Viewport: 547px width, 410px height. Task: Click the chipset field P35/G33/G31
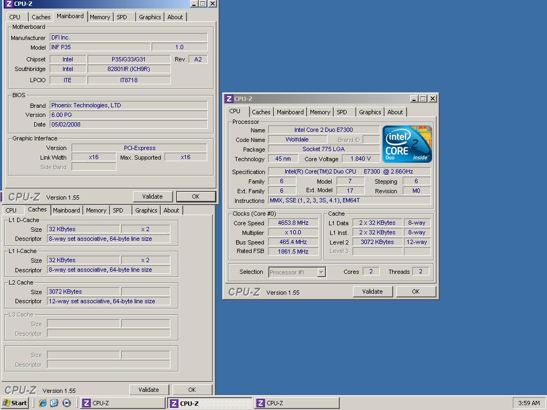(129, 59)
